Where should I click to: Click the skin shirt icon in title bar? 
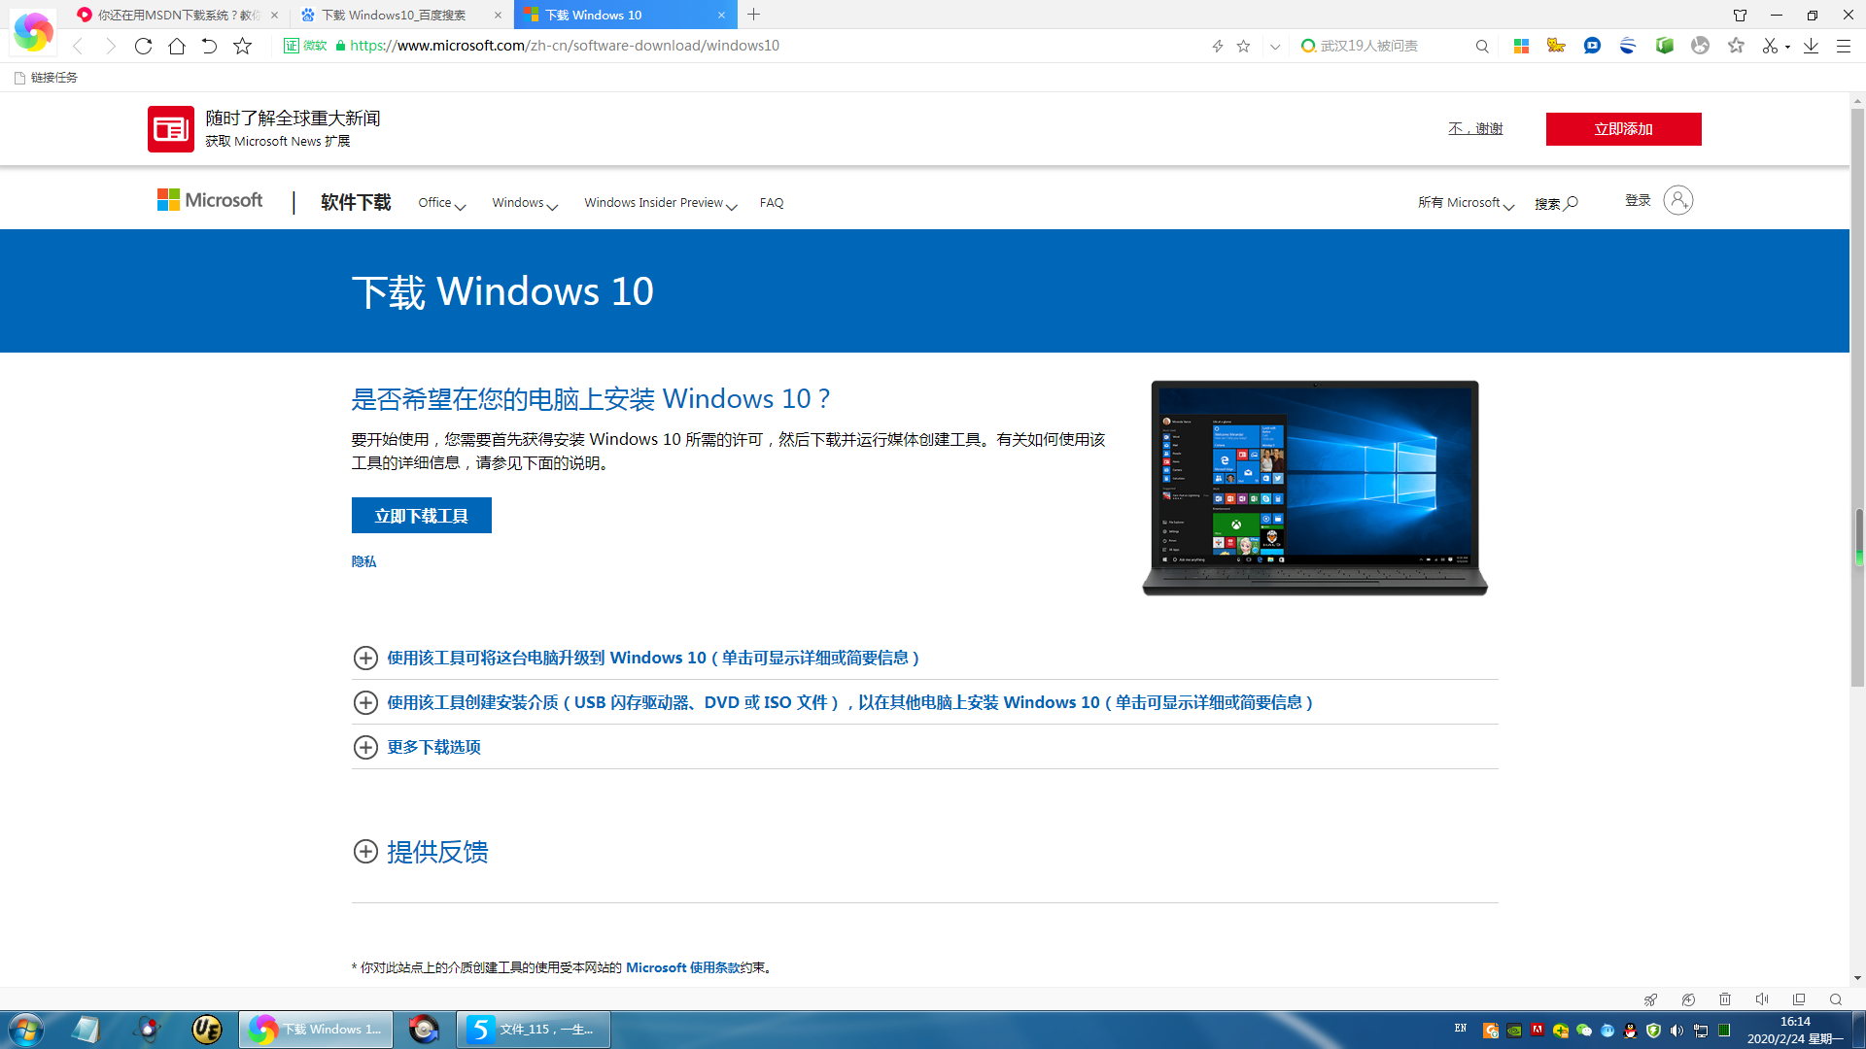(1740, 15)
